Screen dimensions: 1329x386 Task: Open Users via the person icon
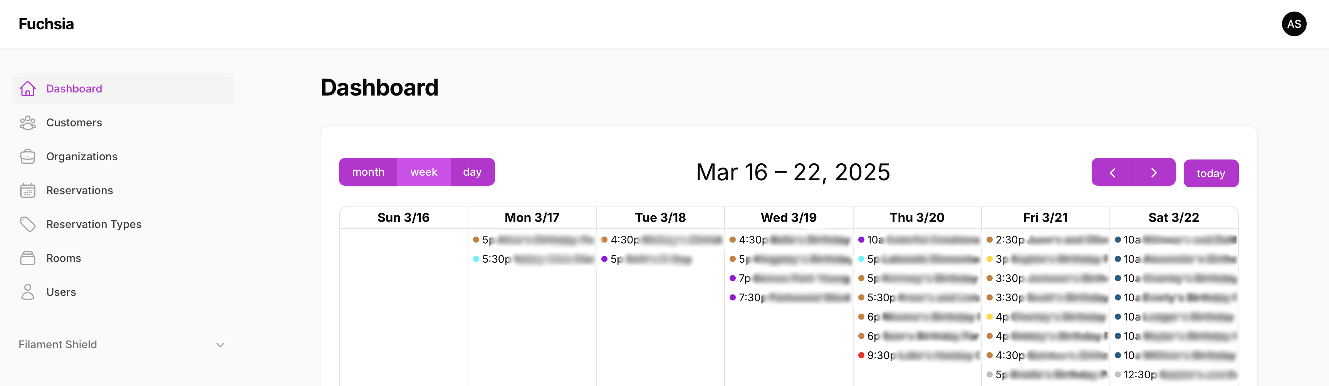[28, 292]
